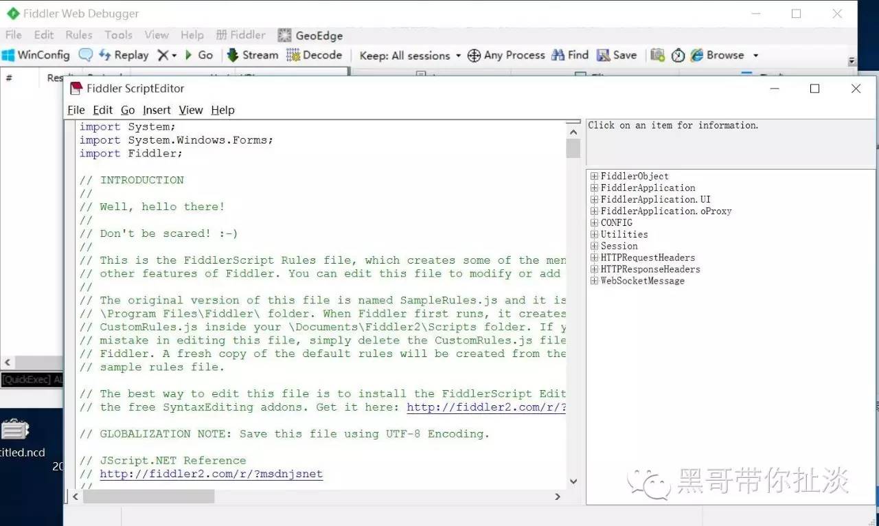Click the green Go play icon
The width and height of the screenshot is (879, 526).
pos(188,55)
